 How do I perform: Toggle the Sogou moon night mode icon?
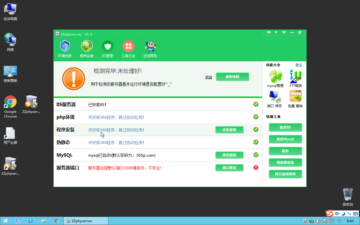343,213
